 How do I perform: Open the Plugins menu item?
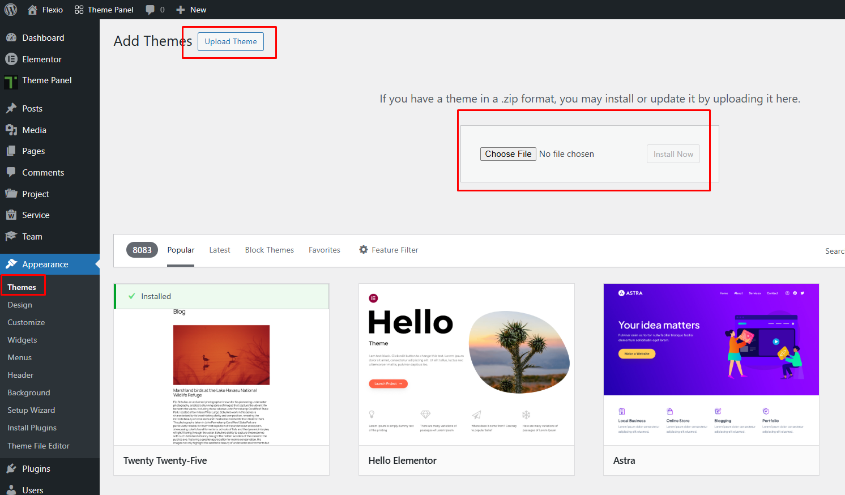point(36,469)
